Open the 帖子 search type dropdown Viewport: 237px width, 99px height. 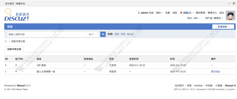click(x=93, y=34)
